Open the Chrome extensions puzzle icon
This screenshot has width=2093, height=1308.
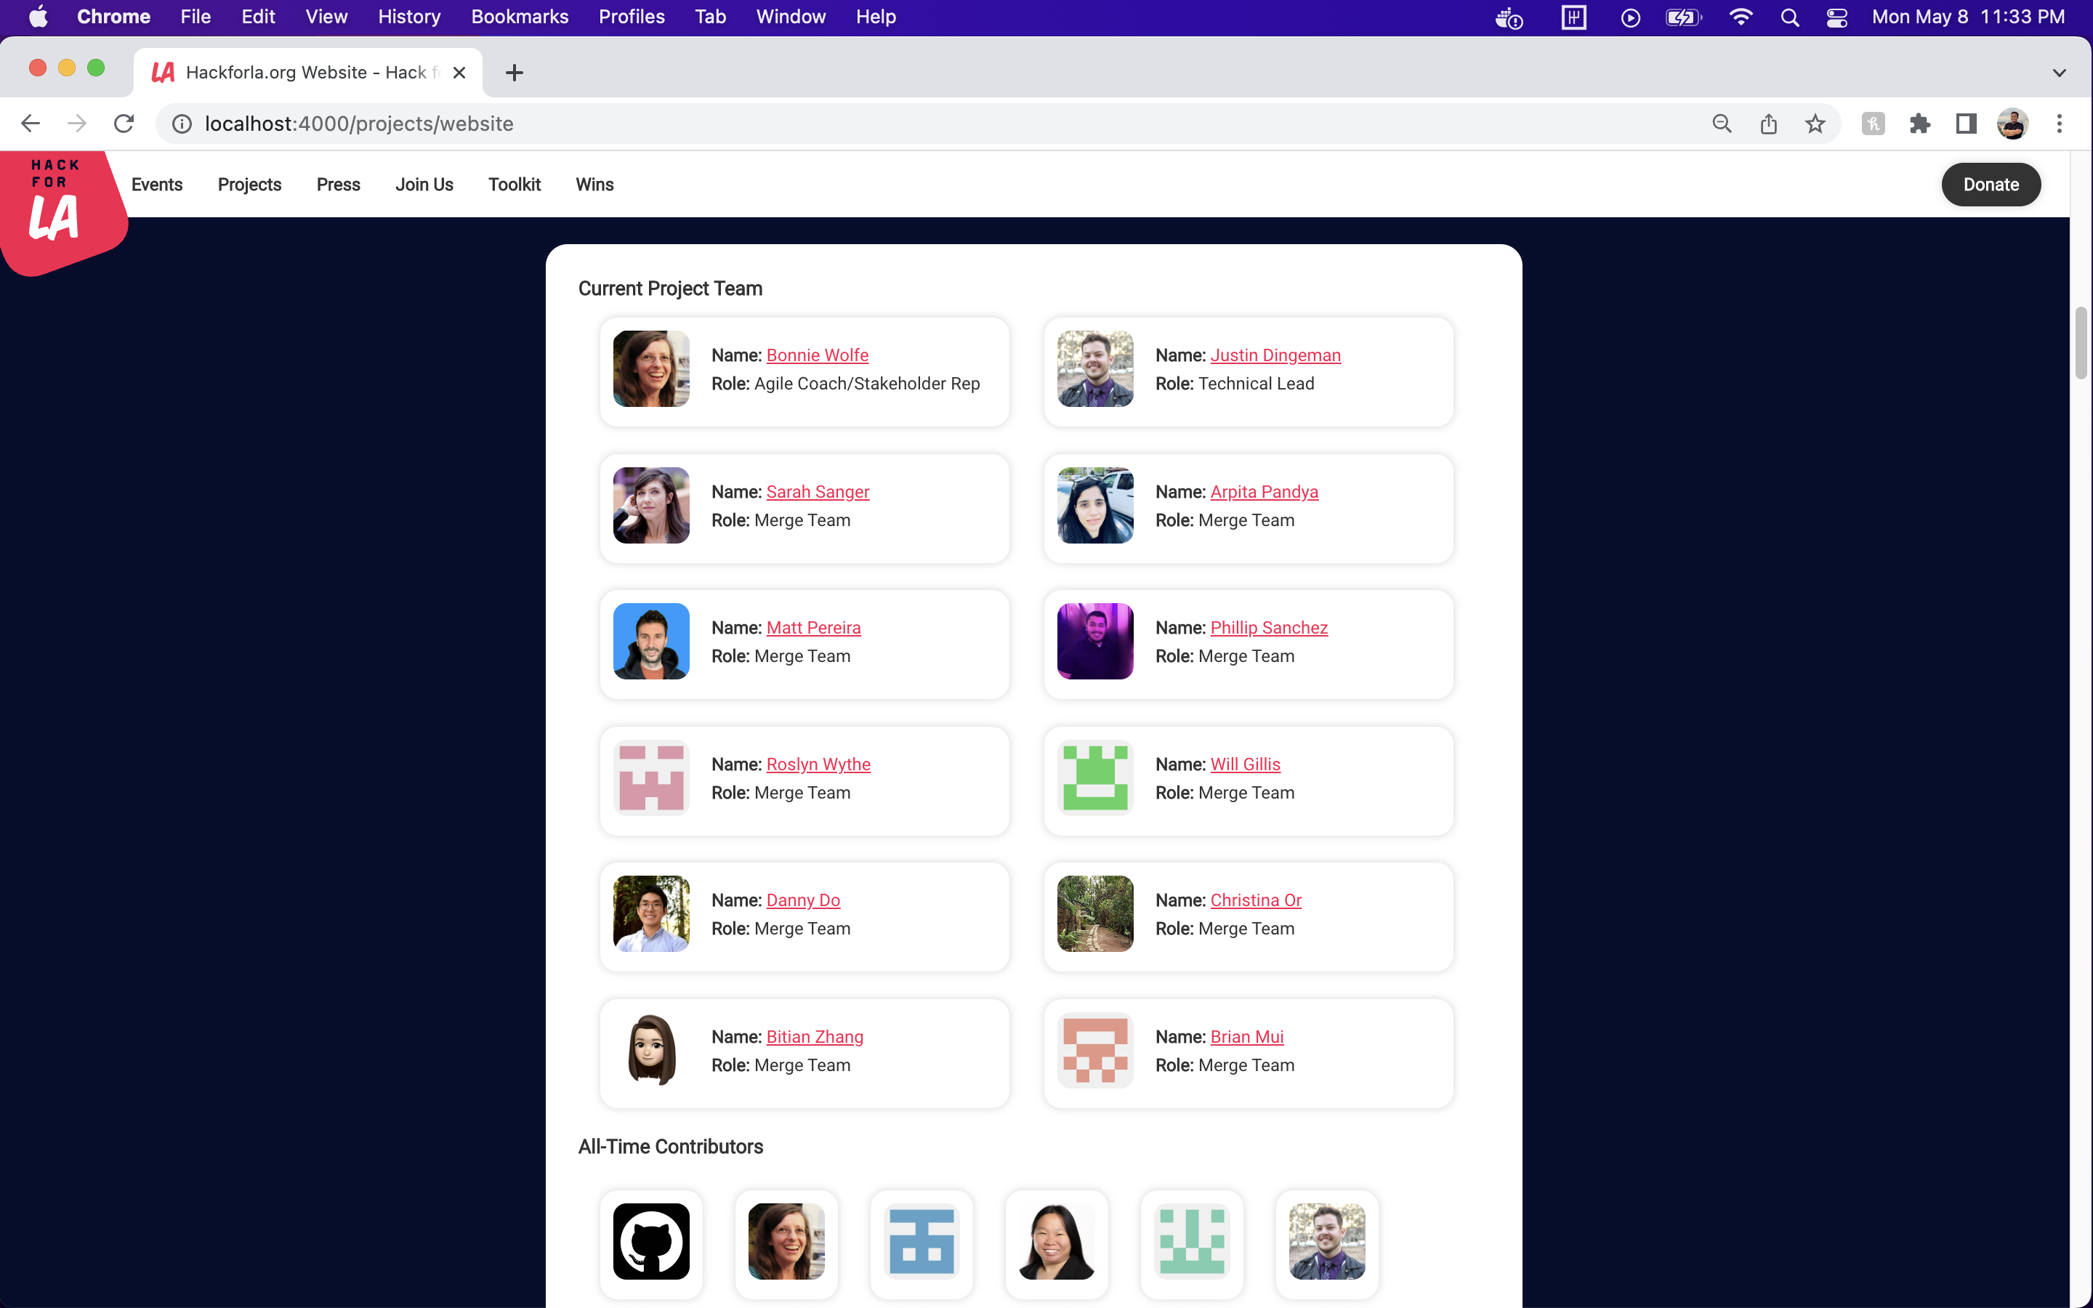point(1919,124)
